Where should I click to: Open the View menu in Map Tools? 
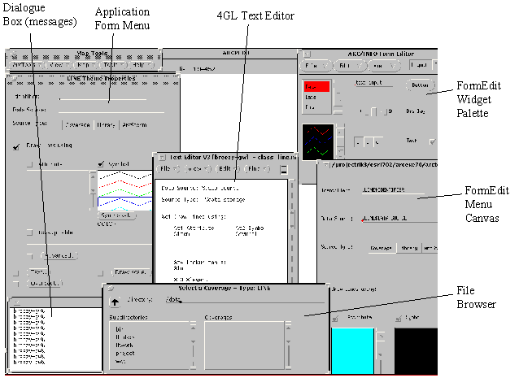(59, 65)
